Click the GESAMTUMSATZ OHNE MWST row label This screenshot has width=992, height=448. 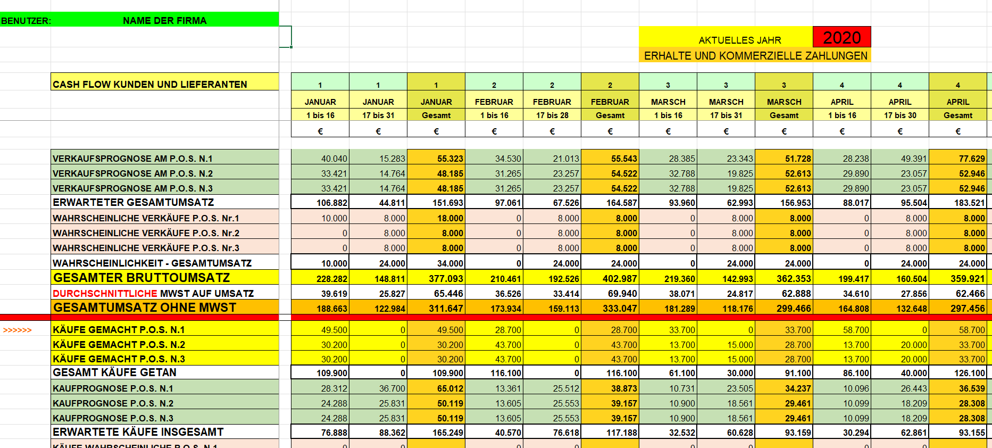[145, 308]
